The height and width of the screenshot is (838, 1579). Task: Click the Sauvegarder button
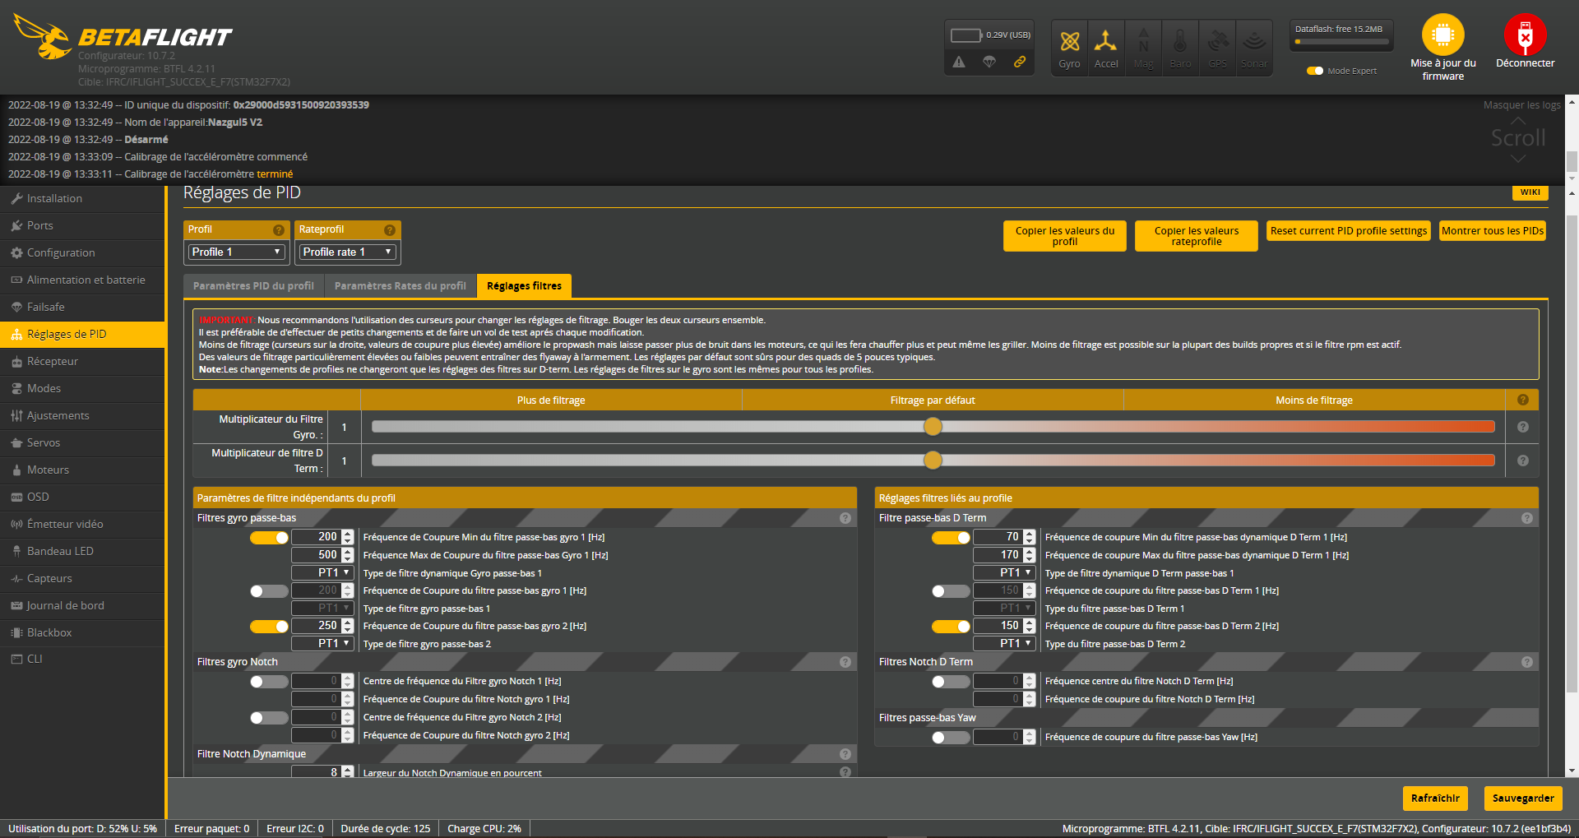[1523, 798]
